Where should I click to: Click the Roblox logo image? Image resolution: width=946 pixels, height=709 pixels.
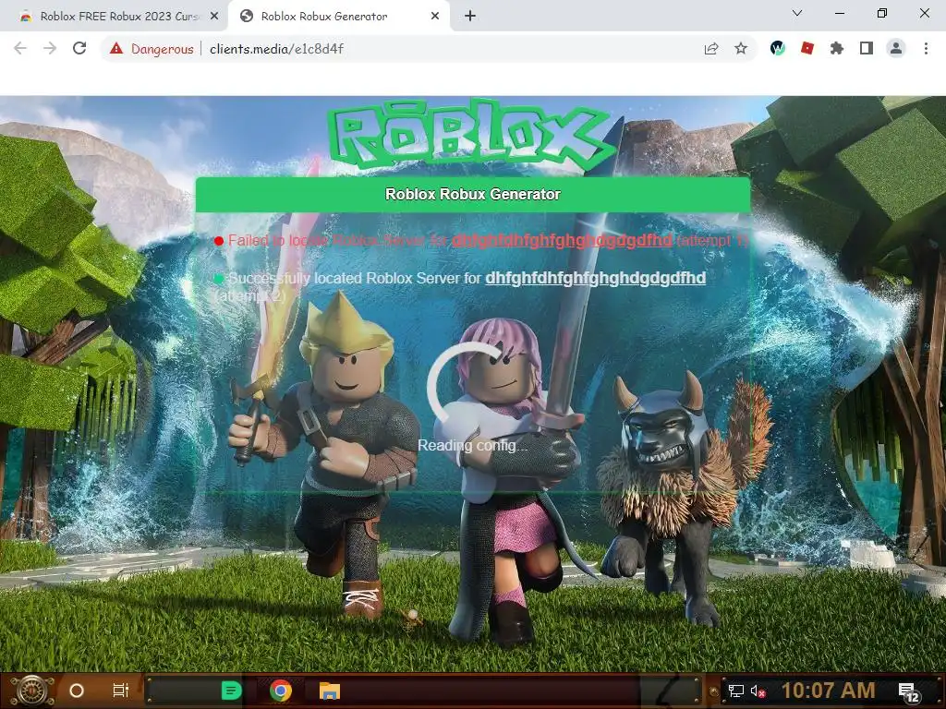coord(472,134)
